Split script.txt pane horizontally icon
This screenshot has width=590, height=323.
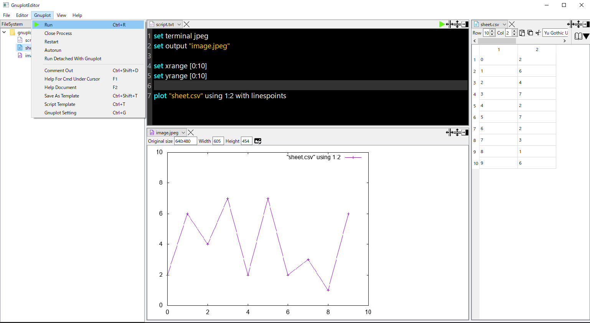tap(449, 24)
